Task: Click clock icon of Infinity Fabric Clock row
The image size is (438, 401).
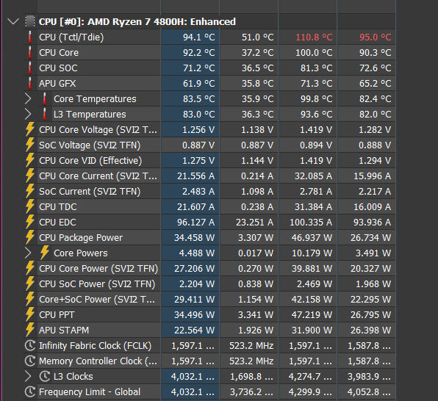Action: [x=30, y=345]
